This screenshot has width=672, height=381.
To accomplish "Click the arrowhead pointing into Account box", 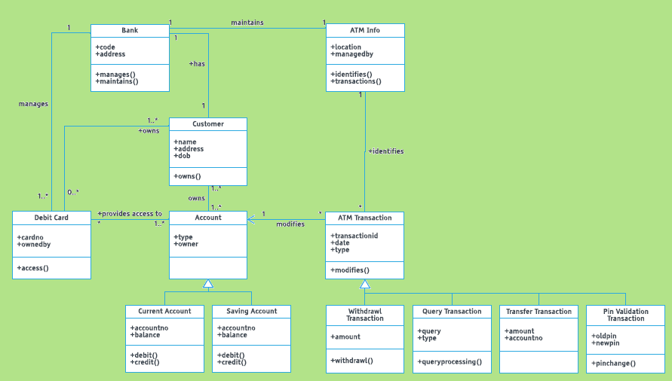I will [252, 219].
